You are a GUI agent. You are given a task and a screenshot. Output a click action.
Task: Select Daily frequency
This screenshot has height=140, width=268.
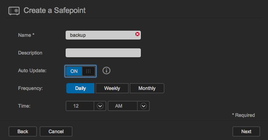tap(80, 88)
